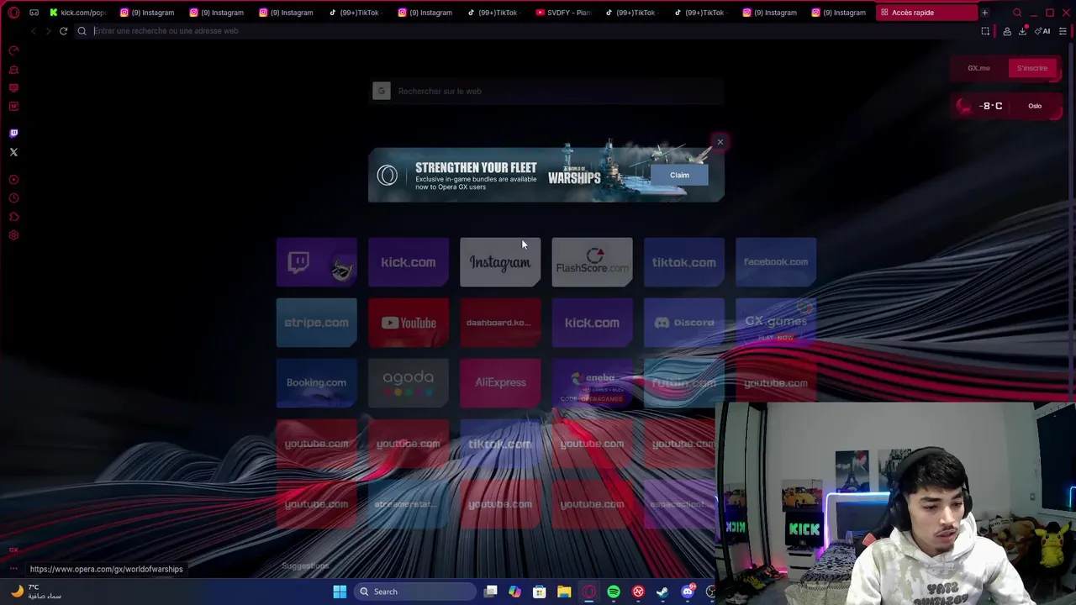Open the X (Twitter) sidebar panel
The width and height of the screenshot is (1076, 605).
point(13,152)
